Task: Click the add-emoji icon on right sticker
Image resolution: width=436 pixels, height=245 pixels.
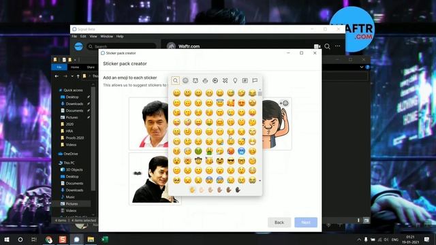Action: (x=284, y=103)
